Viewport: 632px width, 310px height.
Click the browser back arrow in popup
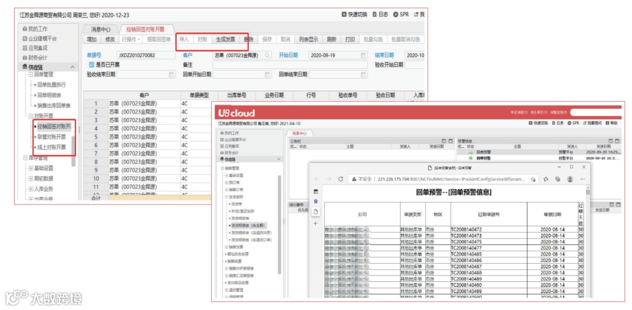point(317,179)
